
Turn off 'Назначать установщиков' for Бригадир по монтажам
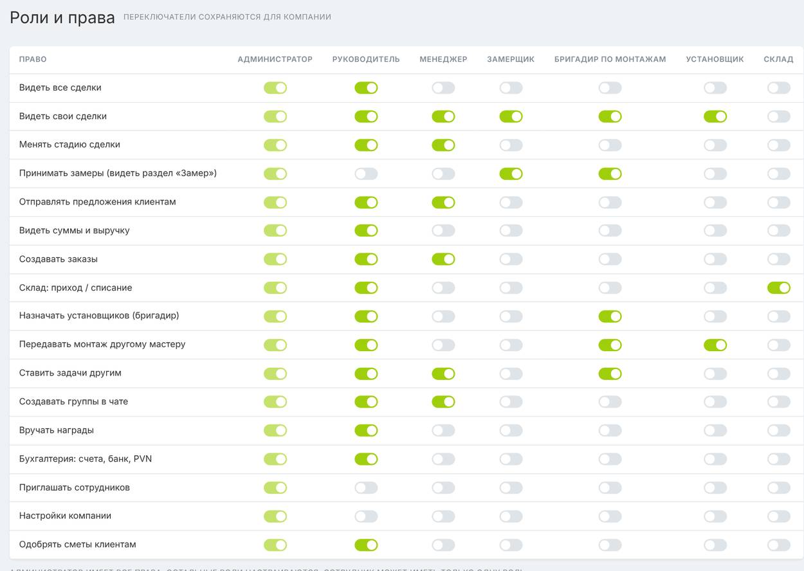pyautogui.click(x=610, y=316)
